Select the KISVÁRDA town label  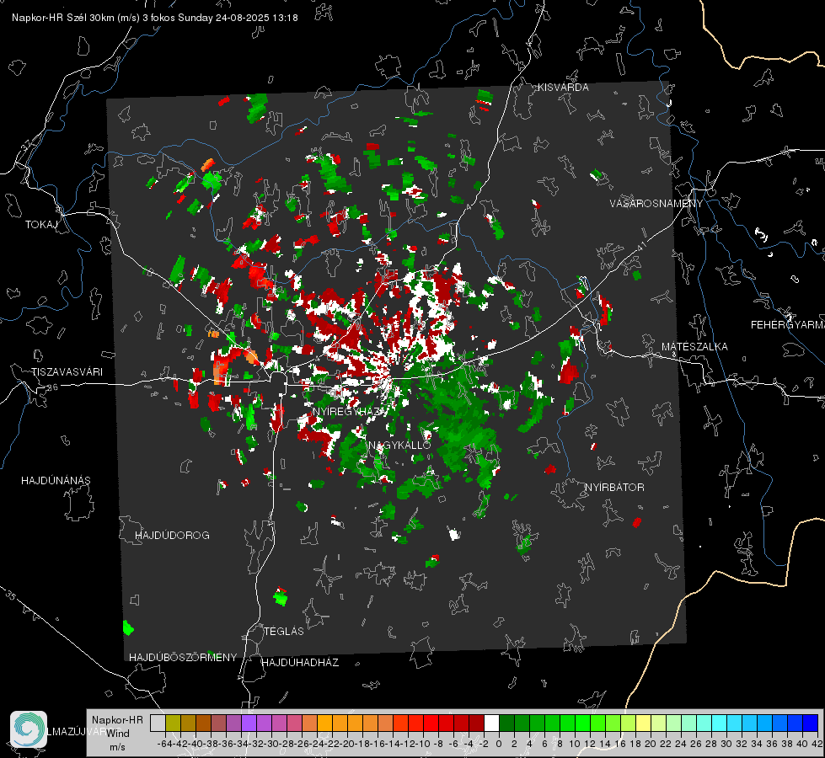[x=563, y=88]
